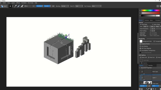
Task: Enable the Hexel Grid checkbox
Action: (141, 57)
